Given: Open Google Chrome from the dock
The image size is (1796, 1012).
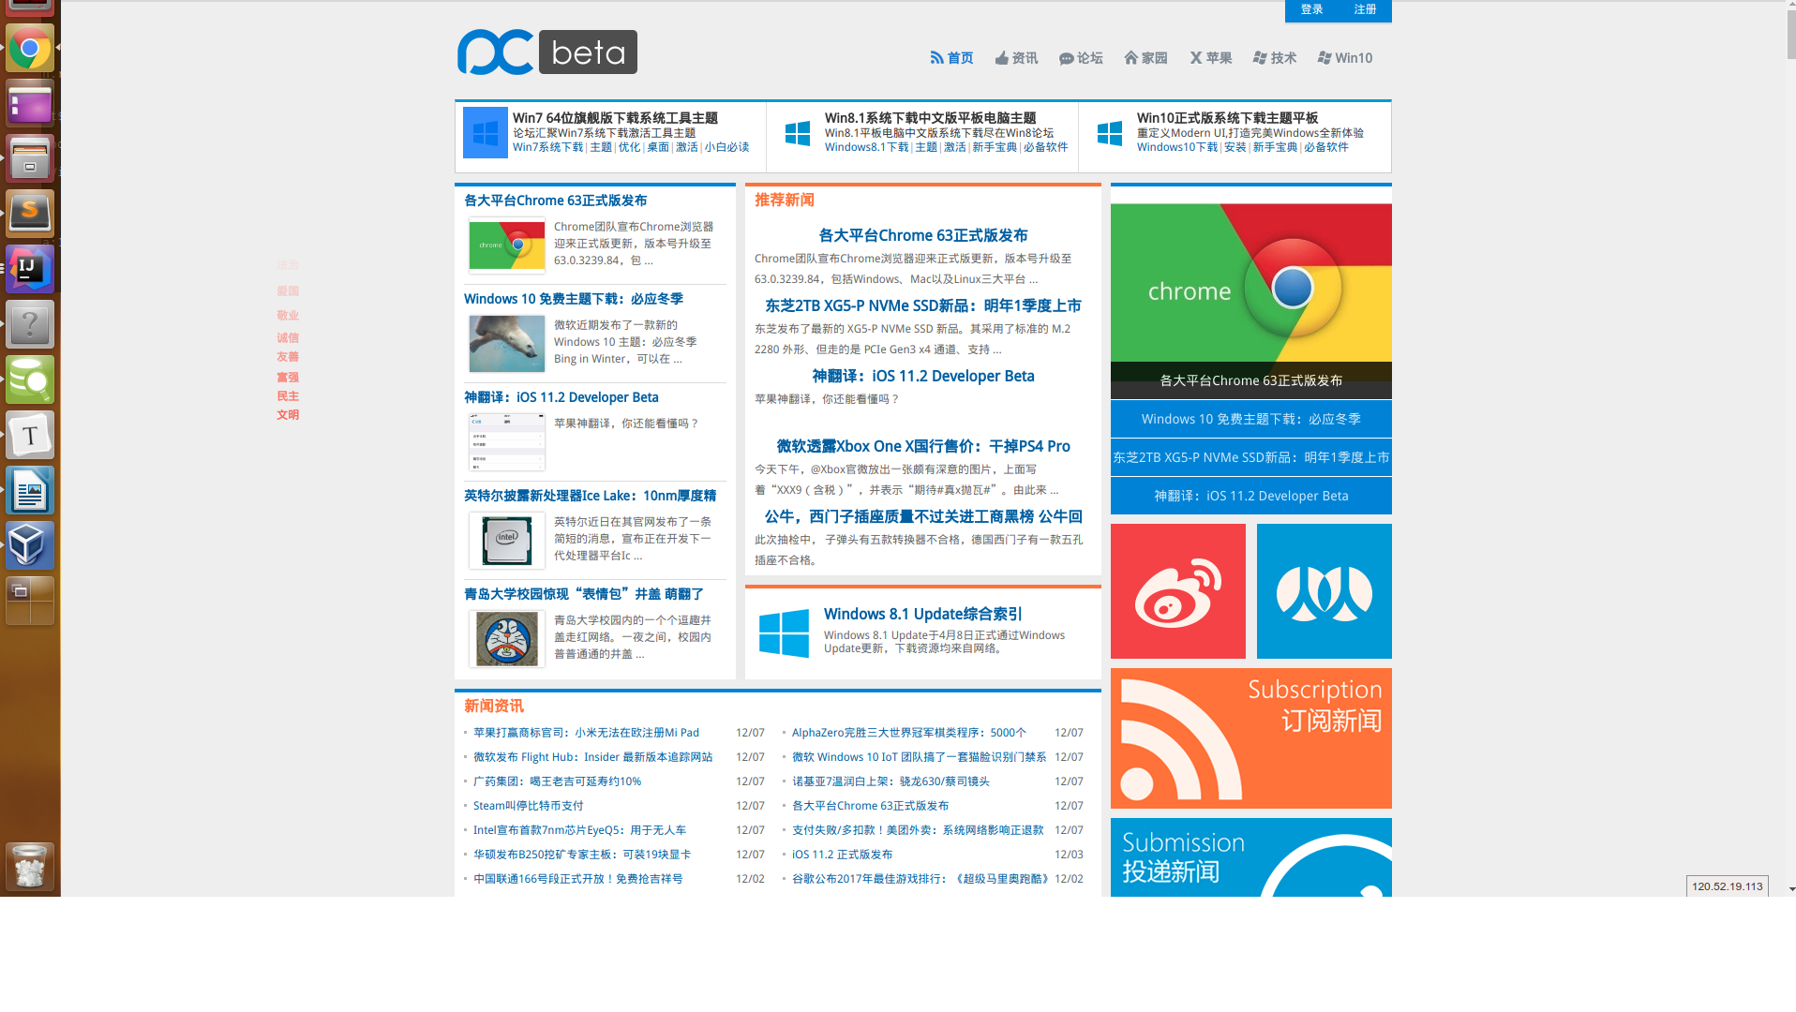Looking at the screenshot, I should pyautogui.click(x=30, y=48).
